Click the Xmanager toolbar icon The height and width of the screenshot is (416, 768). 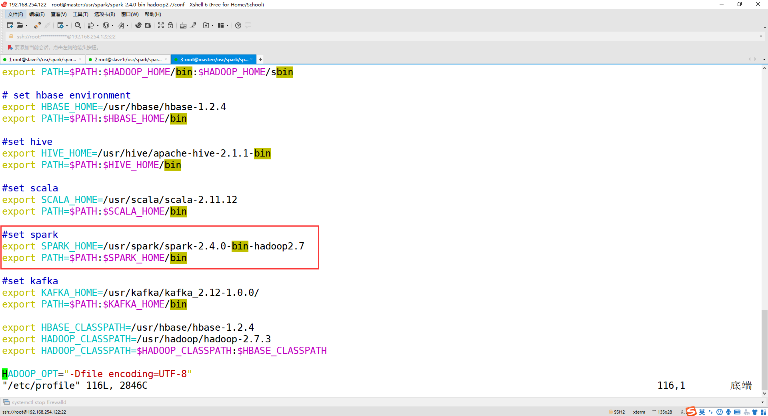point(148,25)
